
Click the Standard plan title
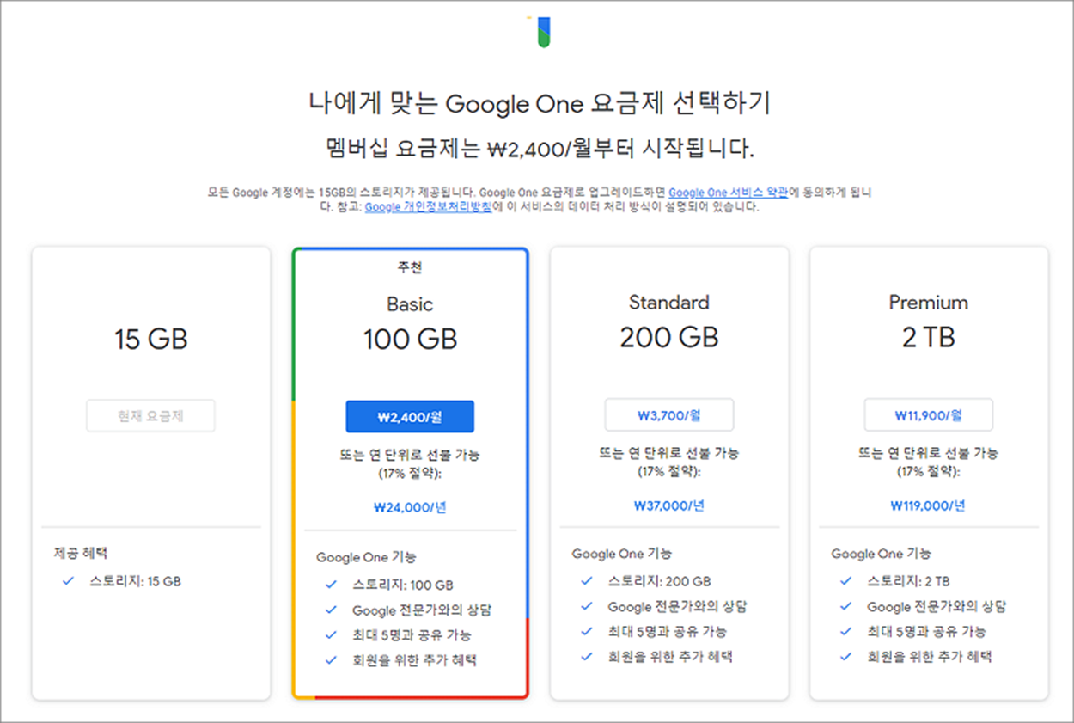point(669,303)
